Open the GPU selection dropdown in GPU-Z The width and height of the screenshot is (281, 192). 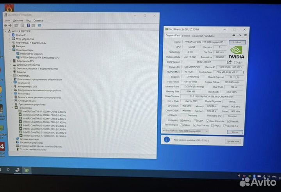pos(185,131)
